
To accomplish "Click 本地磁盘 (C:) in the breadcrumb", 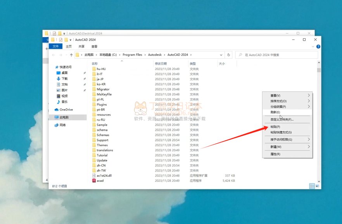I will pos(108,55).
